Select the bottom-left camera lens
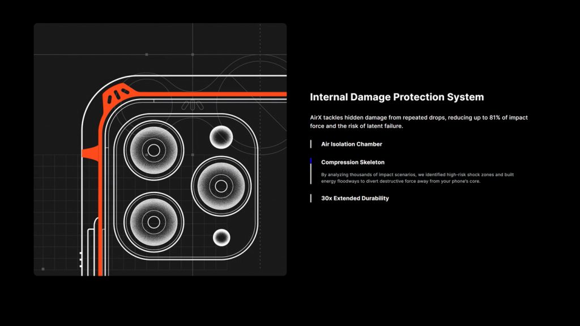 pos(153,219)
